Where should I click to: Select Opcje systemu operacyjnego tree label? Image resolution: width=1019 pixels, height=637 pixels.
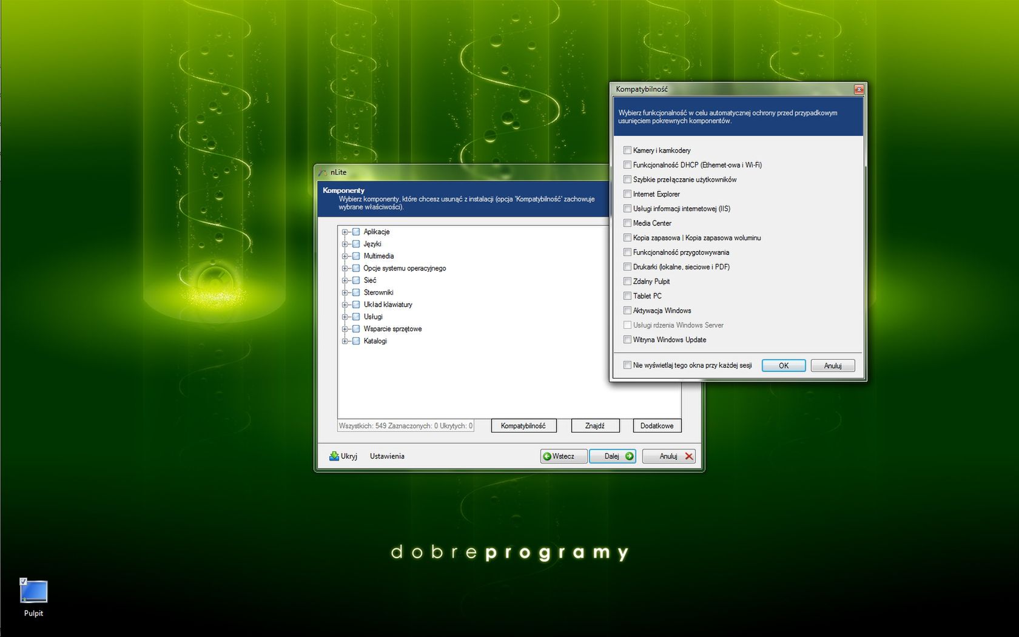405,268
